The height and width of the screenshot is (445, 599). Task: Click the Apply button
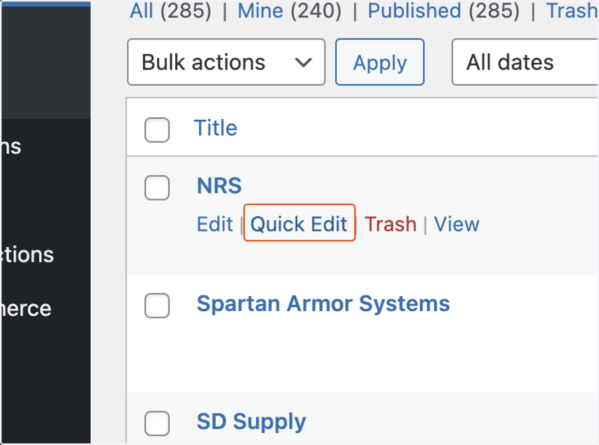(x=380, y=62)
